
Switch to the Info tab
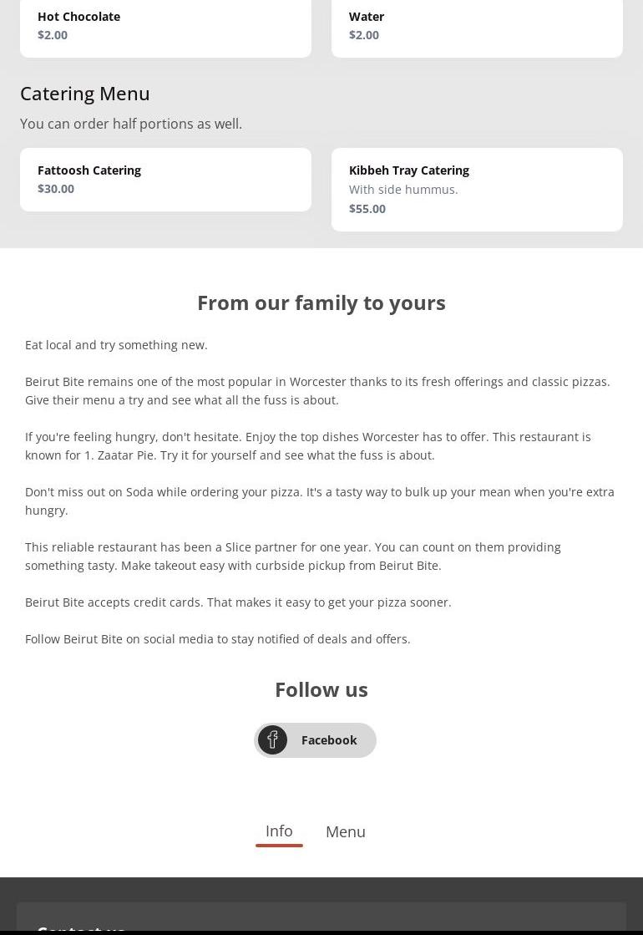[x=279, y=831]
